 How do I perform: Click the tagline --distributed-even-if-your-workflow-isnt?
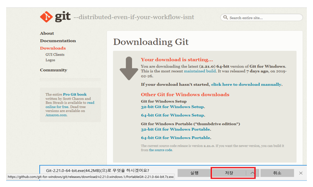tap(134, 17)
